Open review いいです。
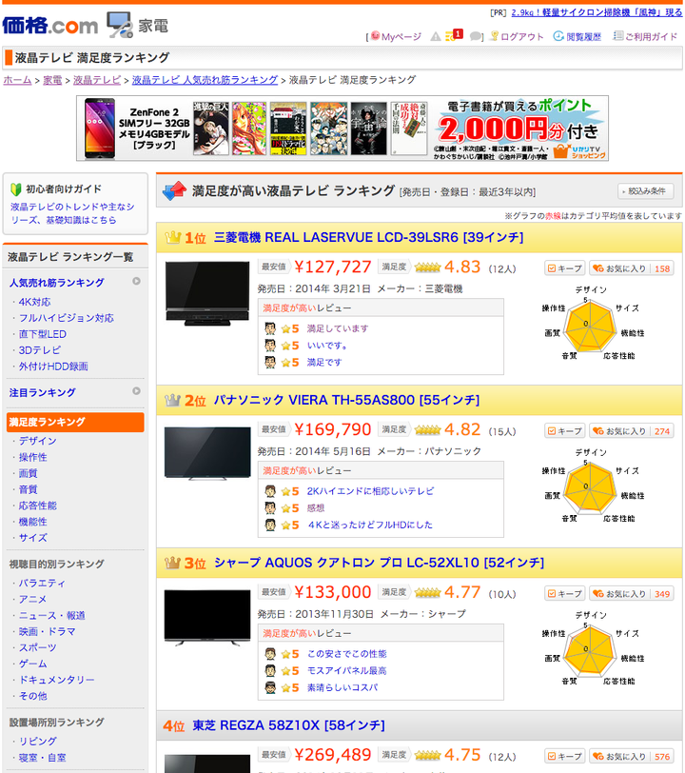The image size is (685, 773). [x=326, y=345]
